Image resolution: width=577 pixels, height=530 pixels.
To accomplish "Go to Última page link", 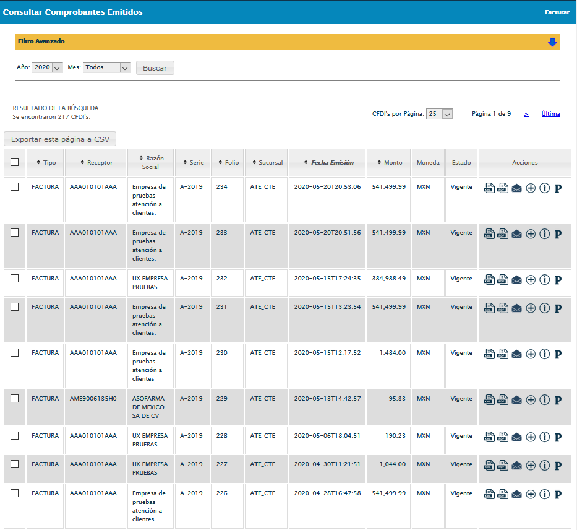I will [x=550, y=114].
